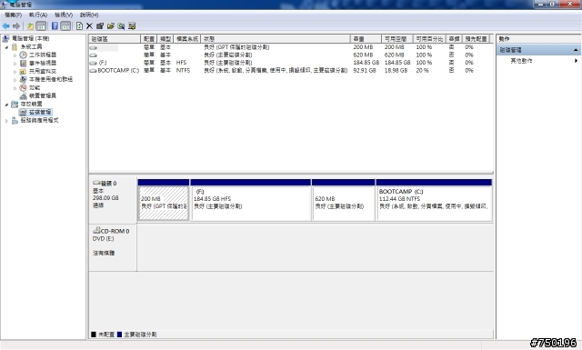The height and width of the screenshot is (350, 582).
Task: Expand the 服務與應用程式 tree node arrow
Action: pos(6,121)
